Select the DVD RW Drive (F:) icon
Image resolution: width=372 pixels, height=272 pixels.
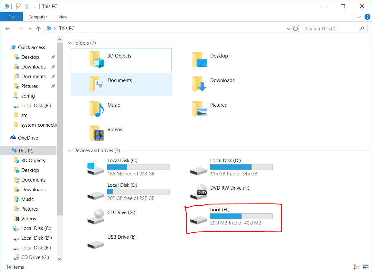point(198,192)
